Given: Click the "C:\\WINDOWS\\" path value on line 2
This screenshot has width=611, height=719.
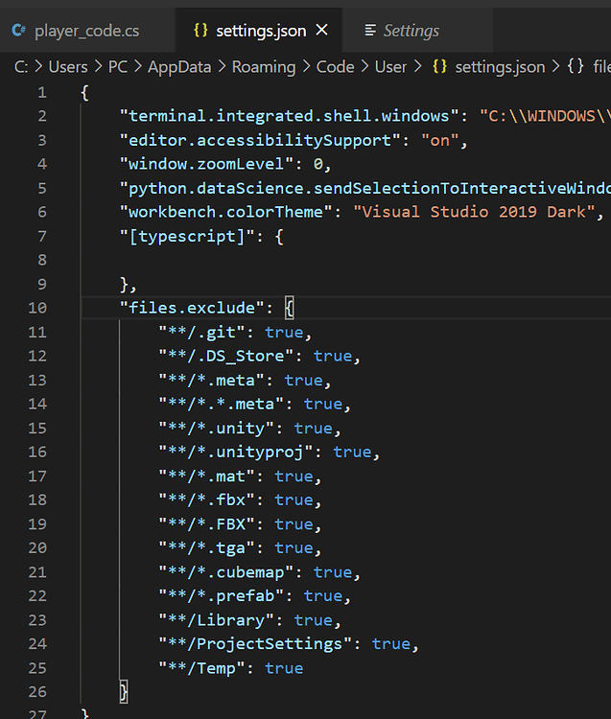Looking at the screenshot, I should click(x=545, y=116).
